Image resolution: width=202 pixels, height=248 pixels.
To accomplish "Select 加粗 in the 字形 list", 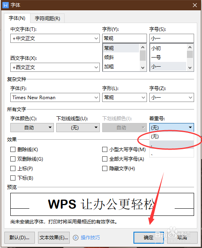I will coord(121,67).
